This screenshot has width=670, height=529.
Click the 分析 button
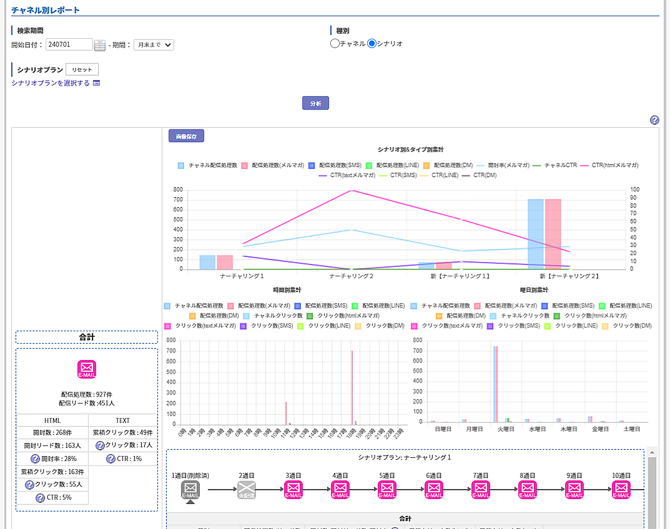[x=315, y=103]
